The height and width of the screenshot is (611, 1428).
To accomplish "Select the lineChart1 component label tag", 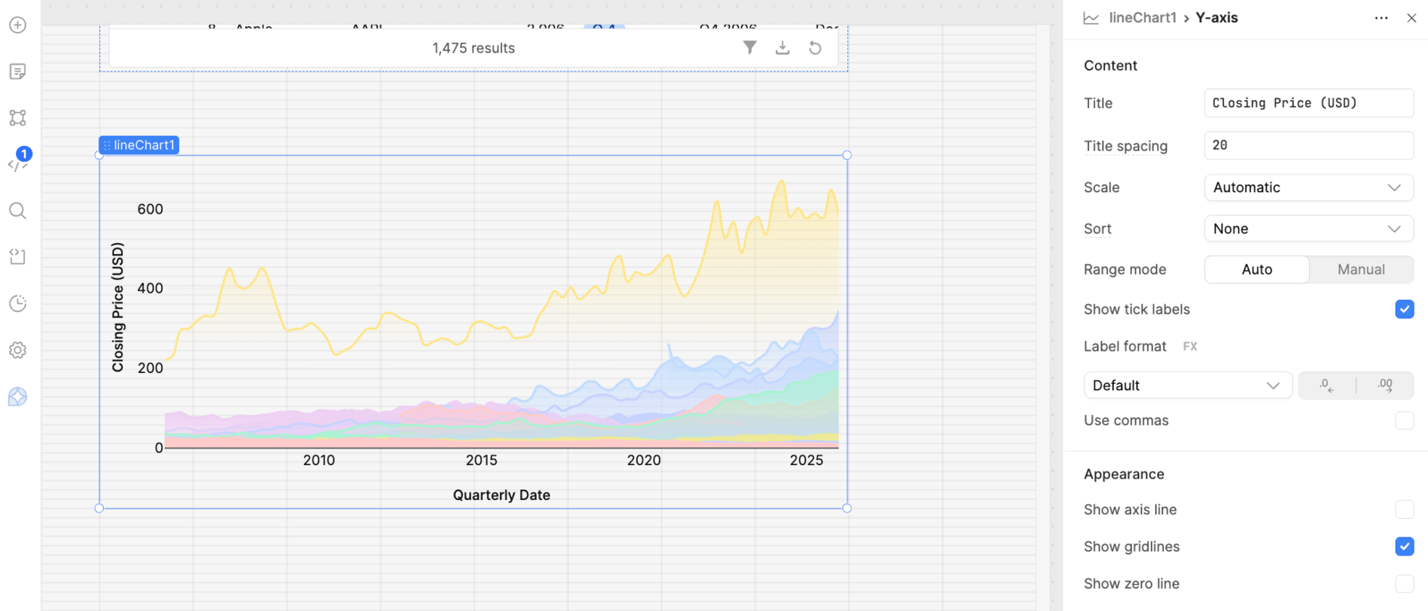I will click(x=139, y=145).
